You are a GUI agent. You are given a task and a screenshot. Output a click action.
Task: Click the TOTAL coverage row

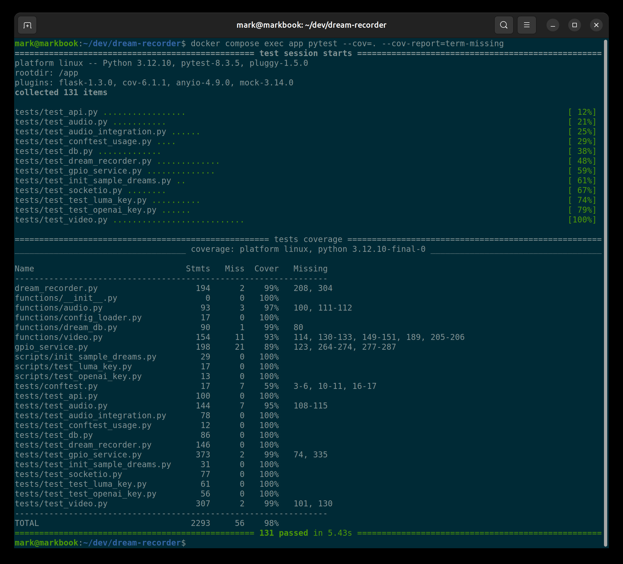tap(27, 523)
